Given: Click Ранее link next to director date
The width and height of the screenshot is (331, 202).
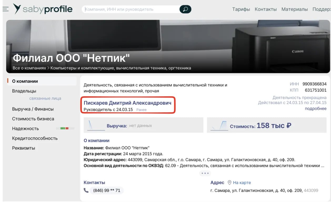Looking at the screenshot, I should [x=142, y=110].
